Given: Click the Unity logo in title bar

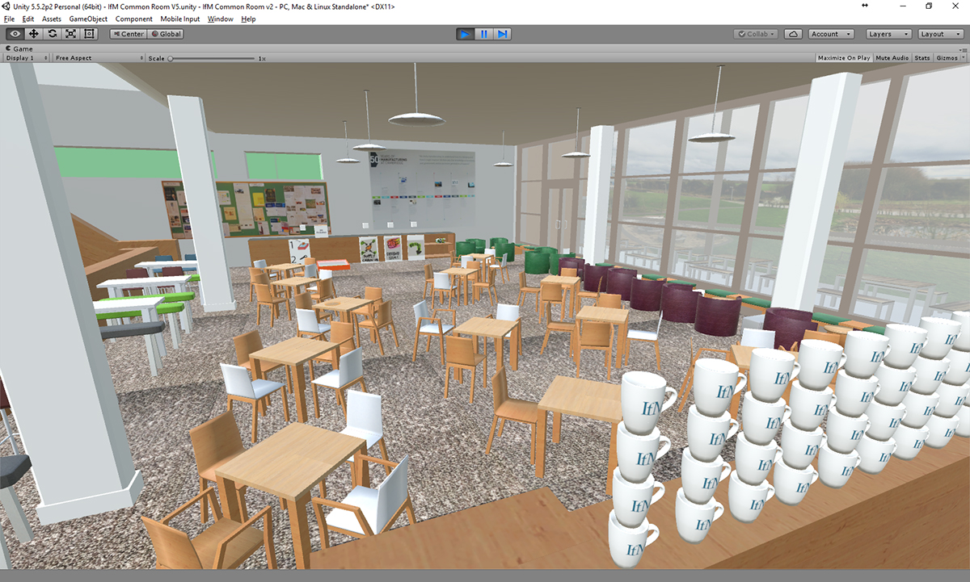Looking at the screenshot, I should pos(6,6).
